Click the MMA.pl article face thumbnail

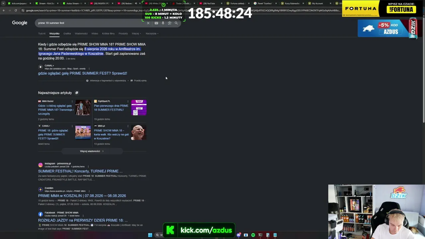(x=139, y=132)
